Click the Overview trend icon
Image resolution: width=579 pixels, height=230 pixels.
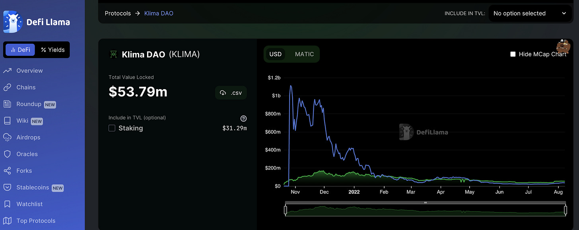click(7, 70)
